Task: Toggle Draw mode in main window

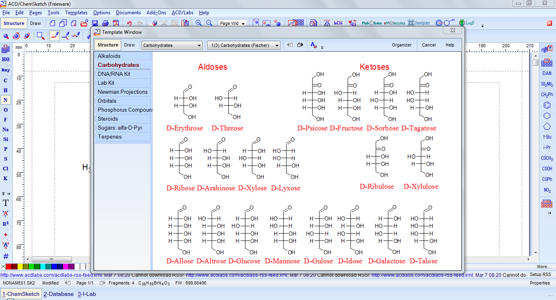Action: (x=35, y=23)
